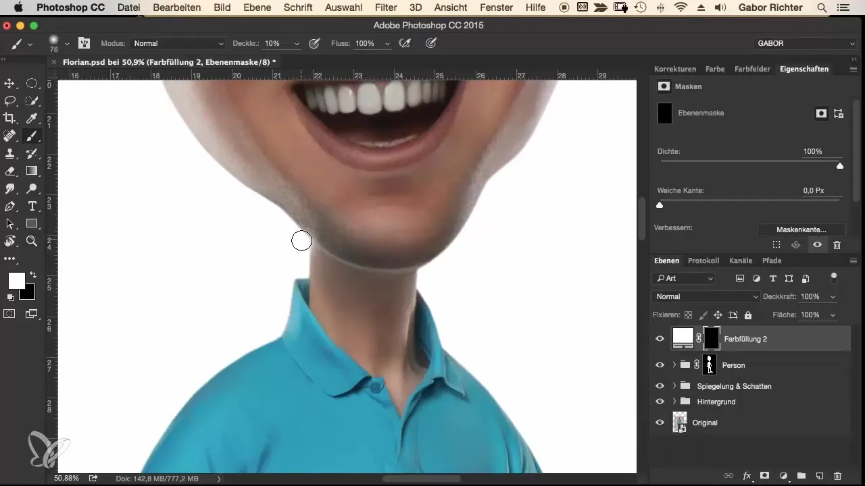Screen dimensions: 865x486
Task: Select the Eraser tool
Action: click(x=10, y=171)
